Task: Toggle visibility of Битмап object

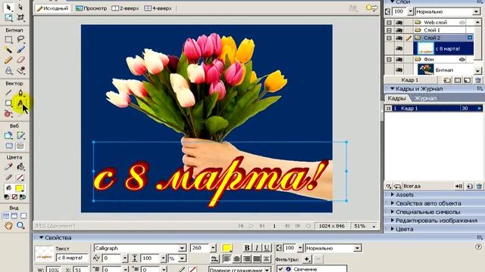Action: coord(399,70)
